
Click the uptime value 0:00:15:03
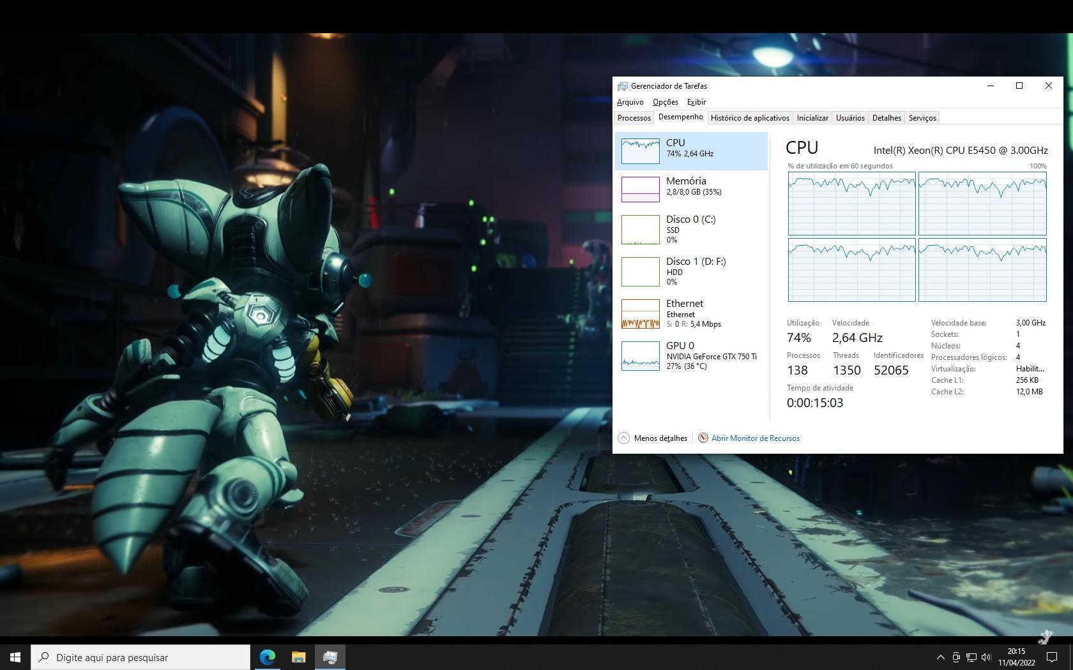815,403
